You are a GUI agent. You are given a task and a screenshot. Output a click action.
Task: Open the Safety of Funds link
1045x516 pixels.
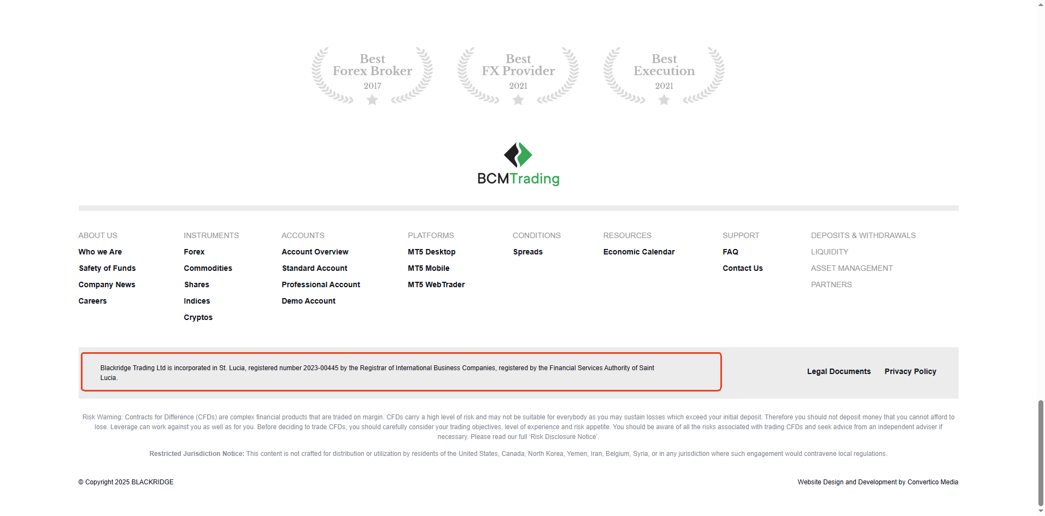click(x=107, y=268)
